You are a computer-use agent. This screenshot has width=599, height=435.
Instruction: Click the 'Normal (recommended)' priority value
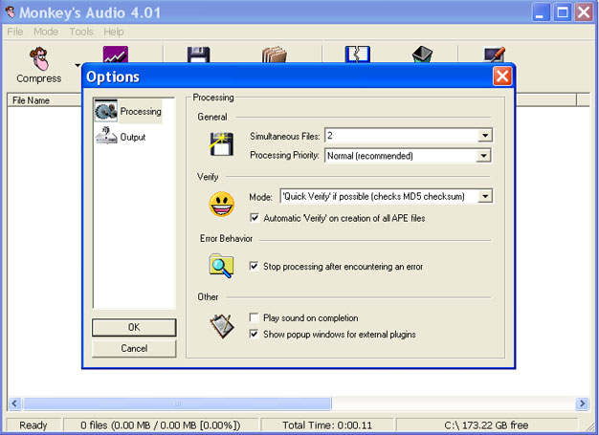click(369, 156)
